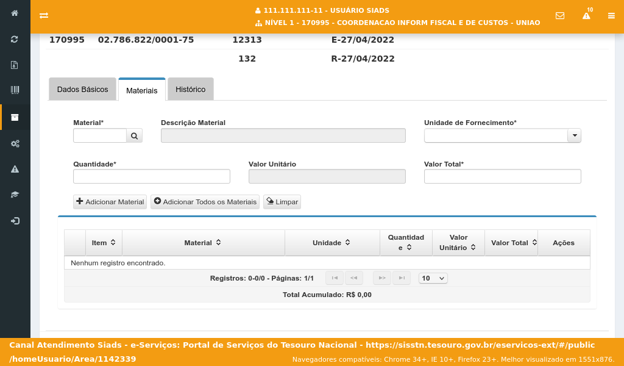Image resolution: width=624 pixels, height=366 pixels.
Task: Open rows-per-page dropdown showing 10
Action: coord(433,278)
